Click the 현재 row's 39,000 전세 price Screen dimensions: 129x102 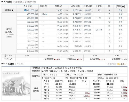[96, 84]
